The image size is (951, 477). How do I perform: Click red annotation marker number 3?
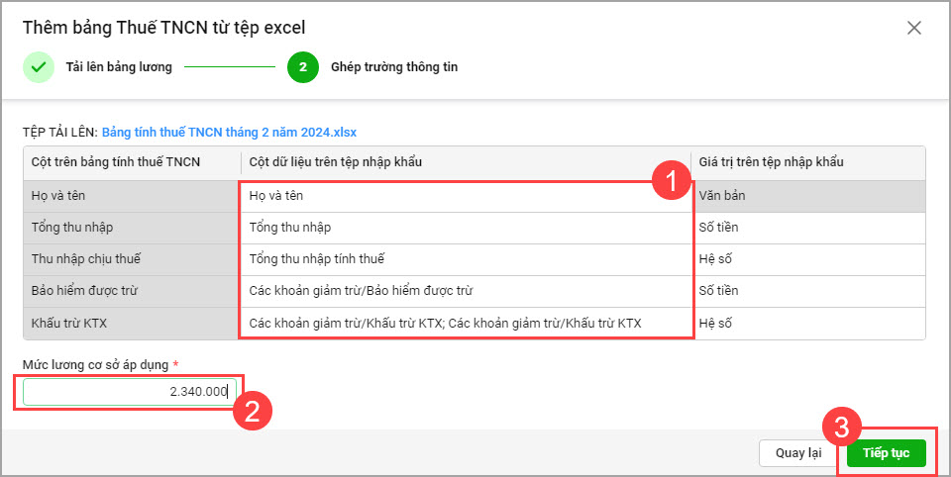(x=841, y=429)
